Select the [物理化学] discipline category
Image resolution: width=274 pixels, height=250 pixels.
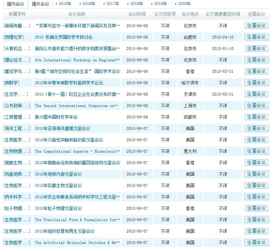pos(14,37)
